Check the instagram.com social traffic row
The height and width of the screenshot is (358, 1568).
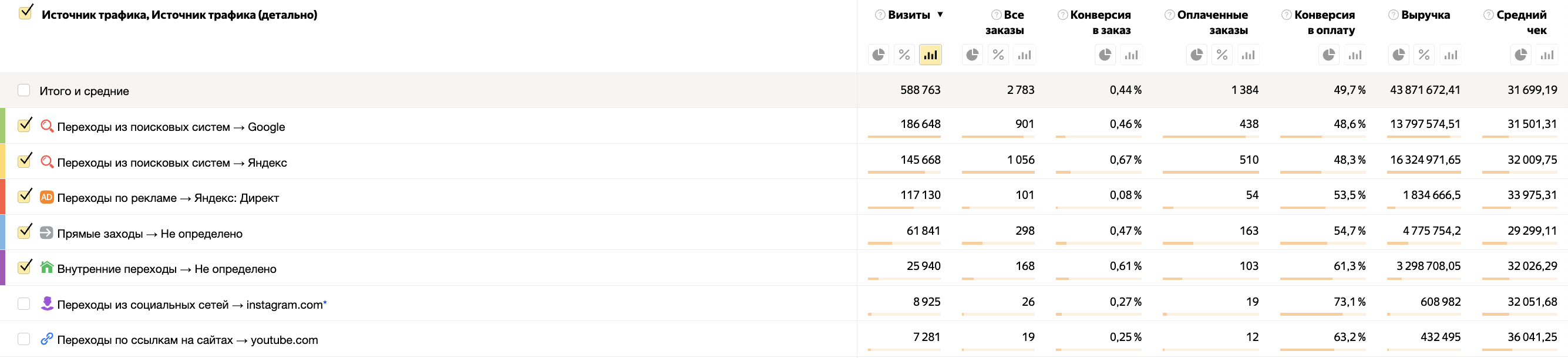pyautogui.click(x=23, y=304)
